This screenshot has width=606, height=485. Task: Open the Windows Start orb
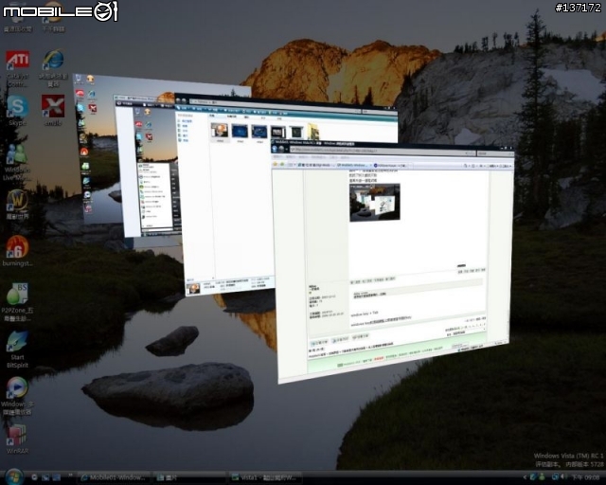pyautogui.click(x=14, y=476)
